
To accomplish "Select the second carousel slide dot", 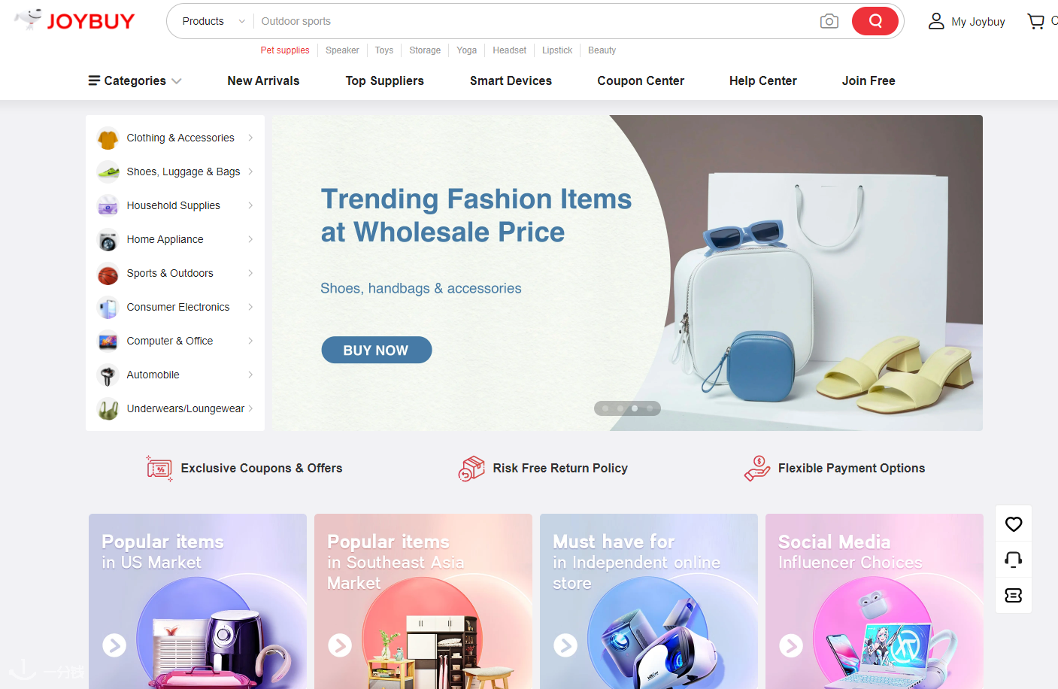I will [620, 408].
